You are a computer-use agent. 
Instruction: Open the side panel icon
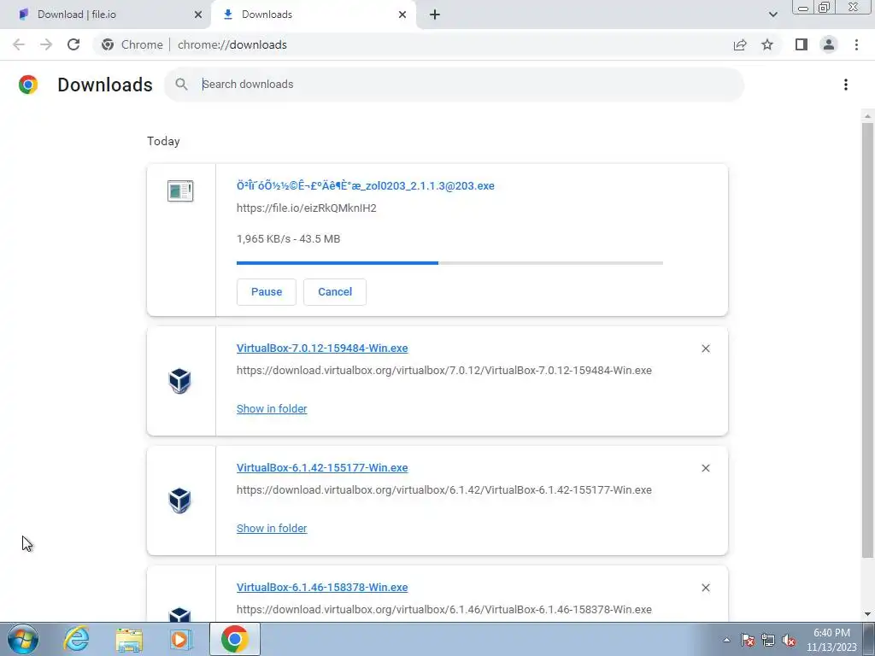coord(802,44)
